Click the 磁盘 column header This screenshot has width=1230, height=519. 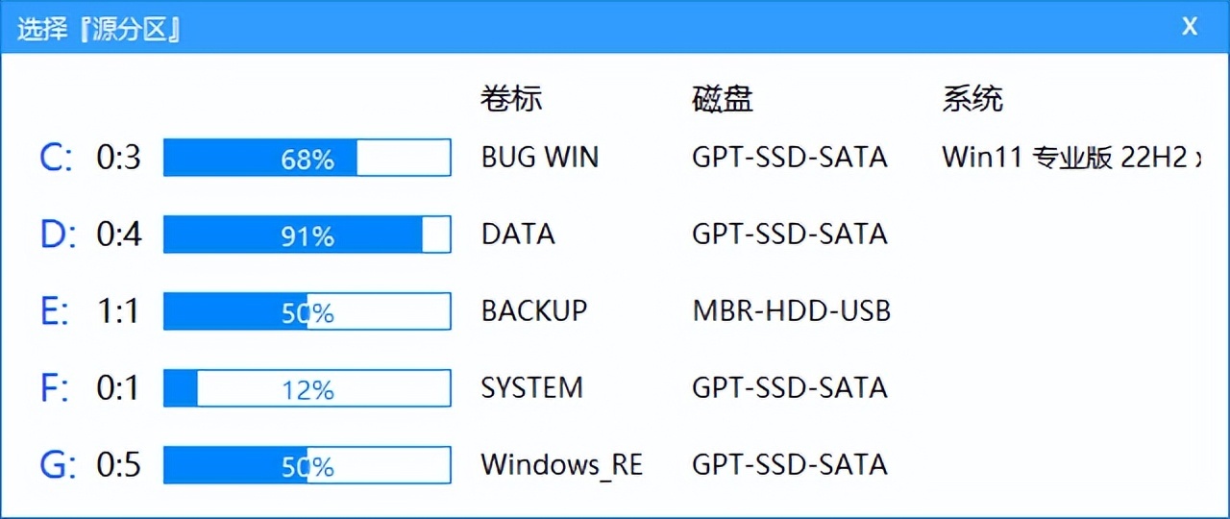722,98
